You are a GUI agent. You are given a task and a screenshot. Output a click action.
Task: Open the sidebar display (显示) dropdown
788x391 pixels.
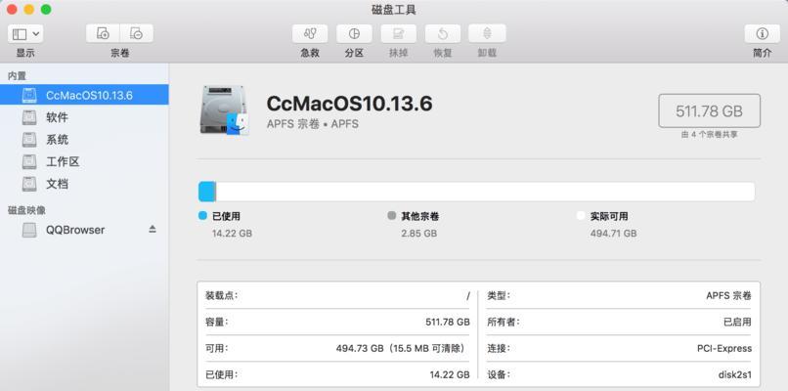[x=25, y=34]
